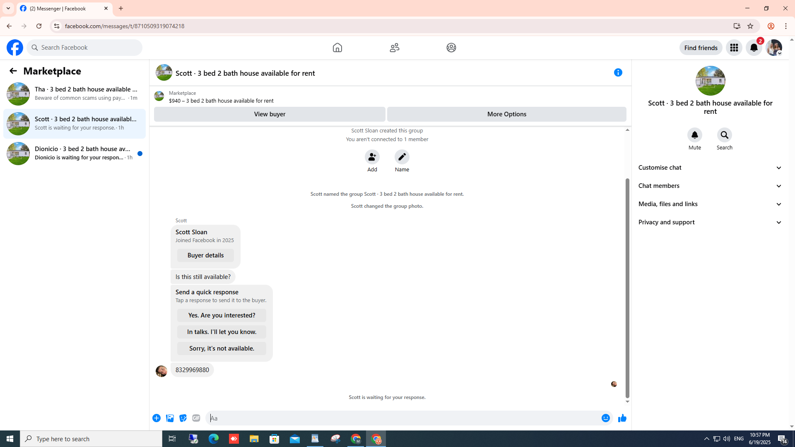795x447 pixels.
Task: Click the Add member icon
Action: [372, 157]
